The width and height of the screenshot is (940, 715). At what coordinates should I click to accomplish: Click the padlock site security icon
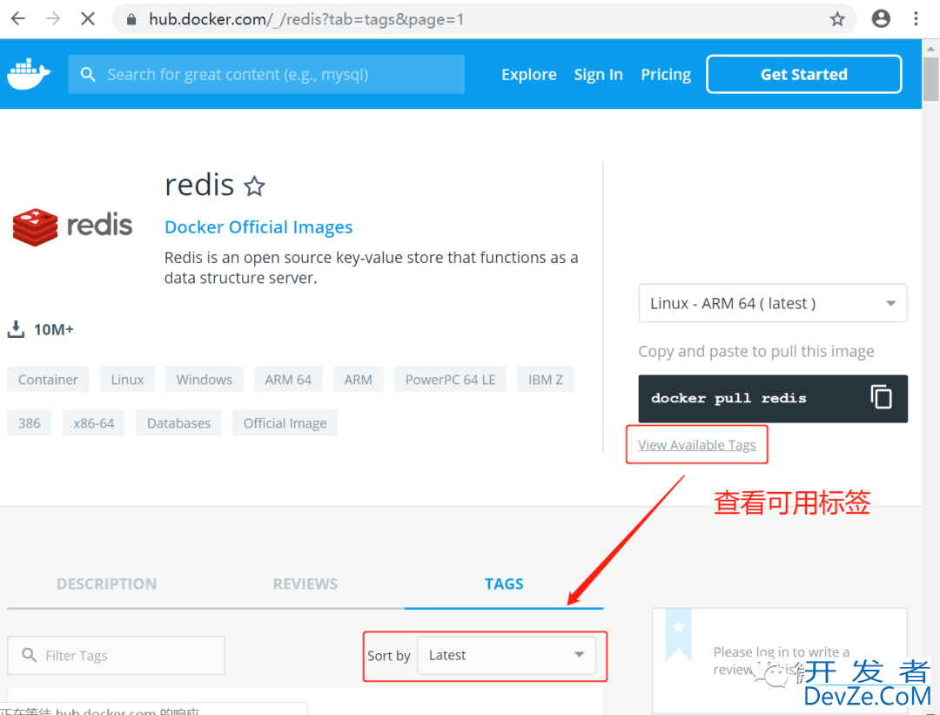coord(131,20)
